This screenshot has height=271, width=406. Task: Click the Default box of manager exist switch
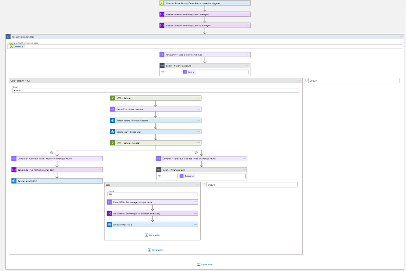(x=252, y=185)
